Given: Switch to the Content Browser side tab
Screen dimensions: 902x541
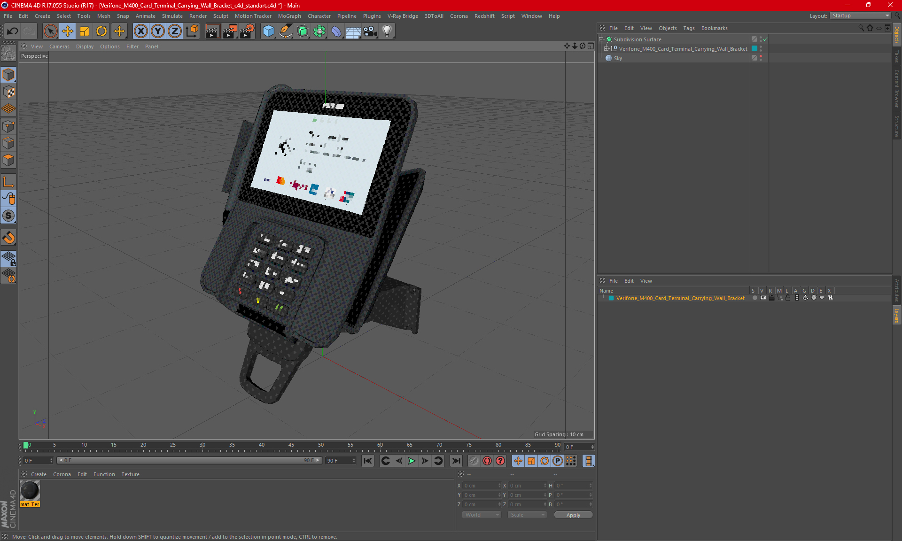Looking at the screenshot, I should pyautogui.click(x=897, y=88).
